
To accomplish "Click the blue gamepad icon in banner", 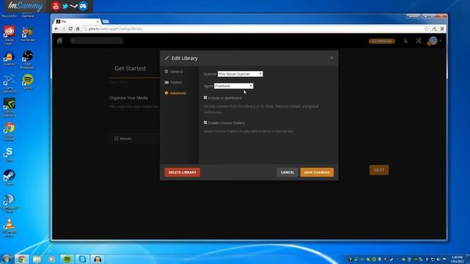I will 83,6.
